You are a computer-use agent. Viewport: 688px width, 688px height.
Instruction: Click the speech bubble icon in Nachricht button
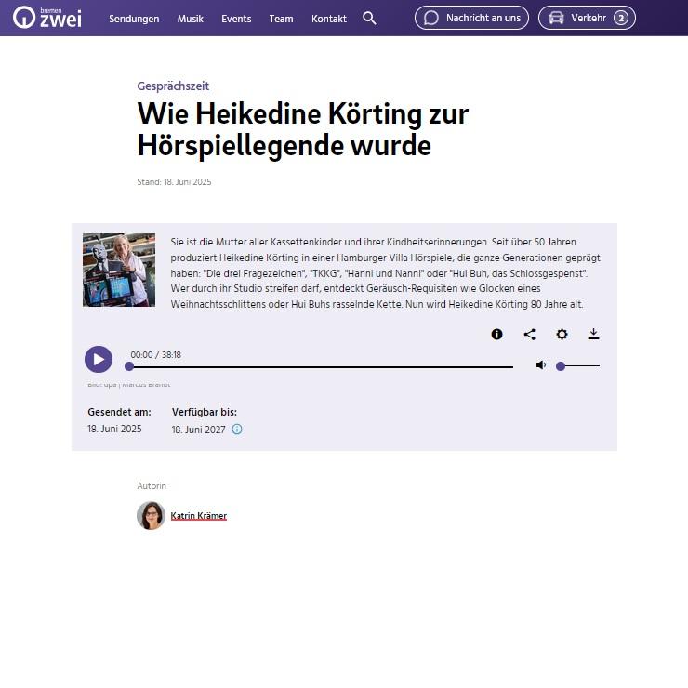pyautogui.click(x=431, y=18)
